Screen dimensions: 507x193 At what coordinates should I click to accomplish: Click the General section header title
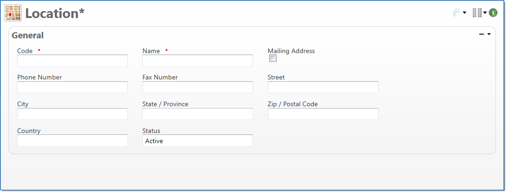pos(28,35)
